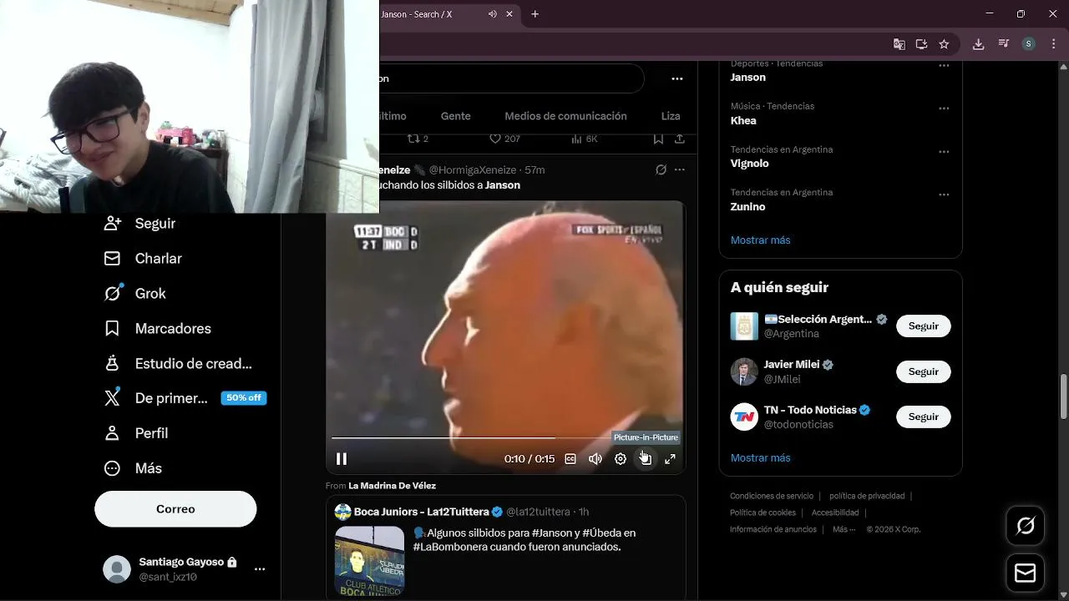Open Chrome media controls icon

(x=1004, y=44)
